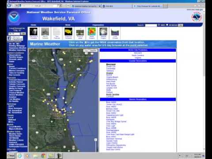The height and width of the screenshot is (159, 212).
Task: Open the Williamsburg observation link
Action: click(112, 79)
